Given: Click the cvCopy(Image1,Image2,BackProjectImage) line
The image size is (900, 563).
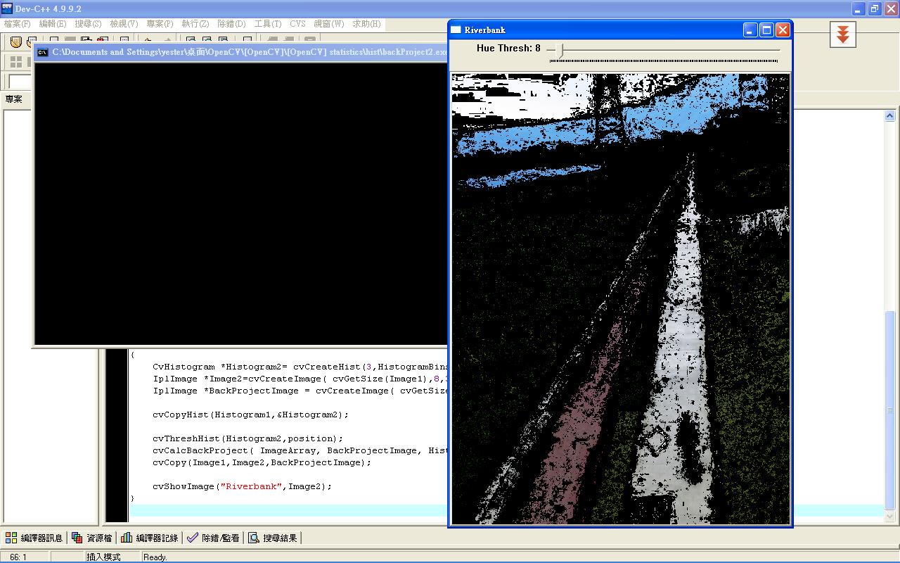Looking at the screenshot, I should [x=262, y=462].
